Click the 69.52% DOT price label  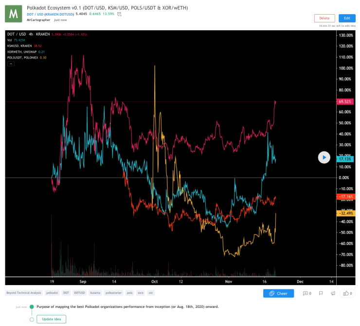[345, 101]
